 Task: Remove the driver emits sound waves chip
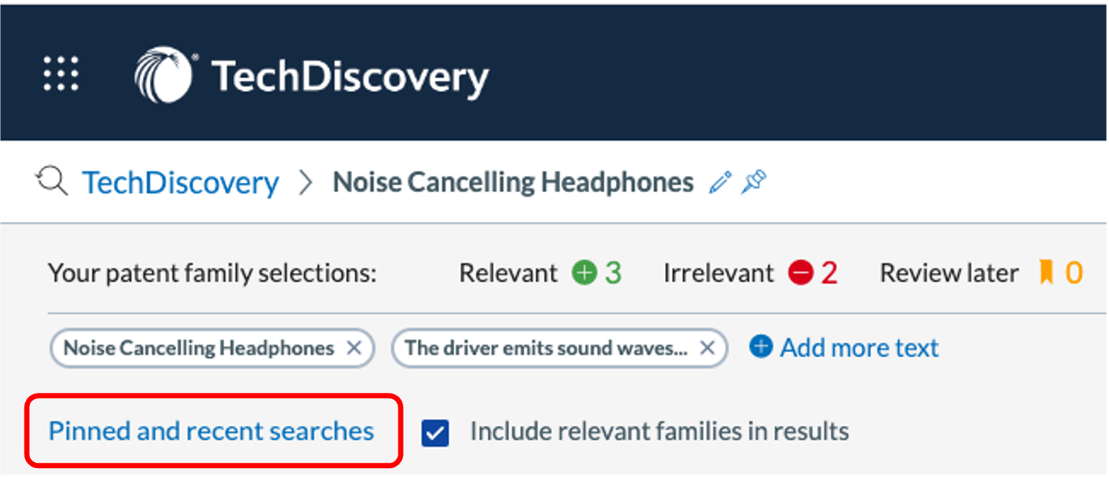click(708, 348)
